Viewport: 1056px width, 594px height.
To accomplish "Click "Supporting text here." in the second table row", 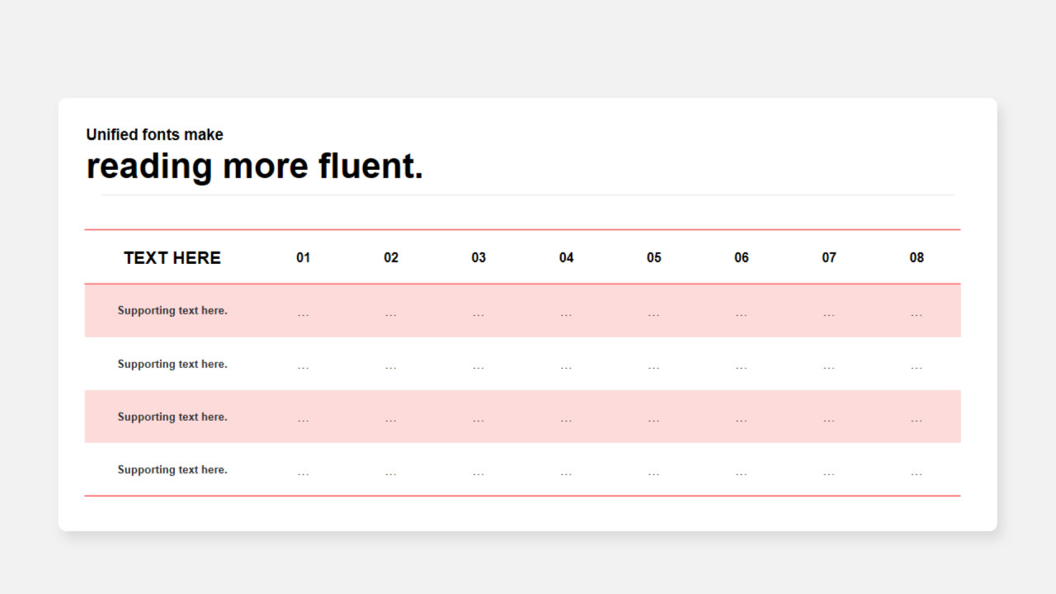I will click(x=172, y=364).
